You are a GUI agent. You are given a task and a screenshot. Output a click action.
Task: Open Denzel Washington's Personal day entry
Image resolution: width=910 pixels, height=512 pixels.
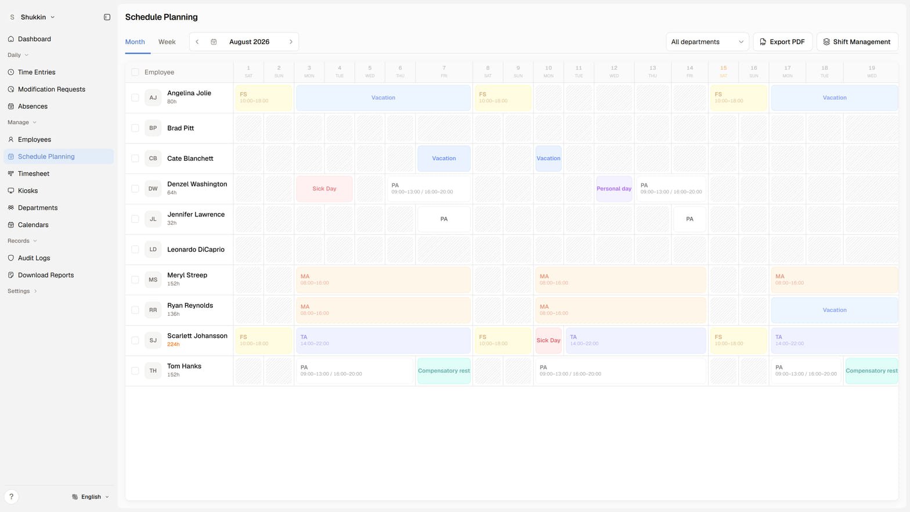pyautogui.click(x=614, y=189)
